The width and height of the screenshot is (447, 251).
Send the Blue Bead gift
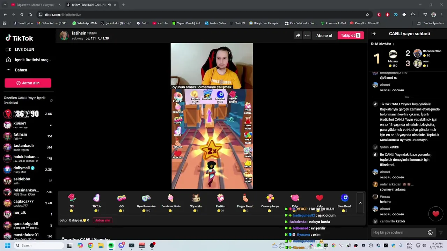(344, 203)
